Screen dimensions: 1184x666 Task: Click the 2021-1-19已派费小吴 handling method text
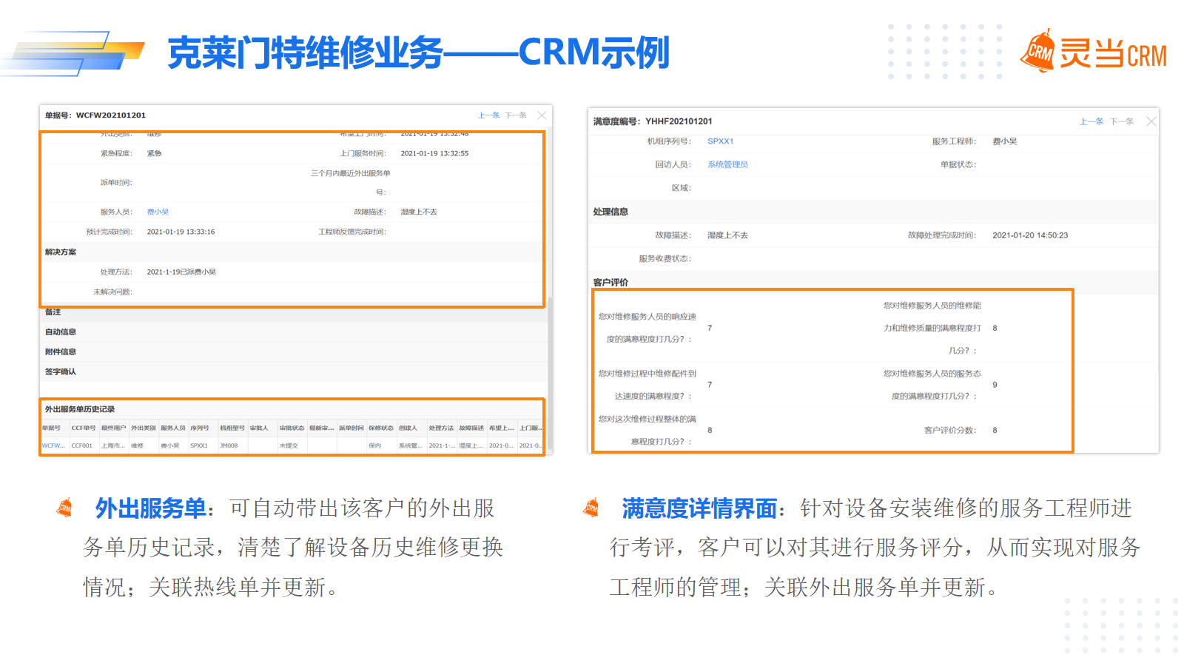pos(181,272)
